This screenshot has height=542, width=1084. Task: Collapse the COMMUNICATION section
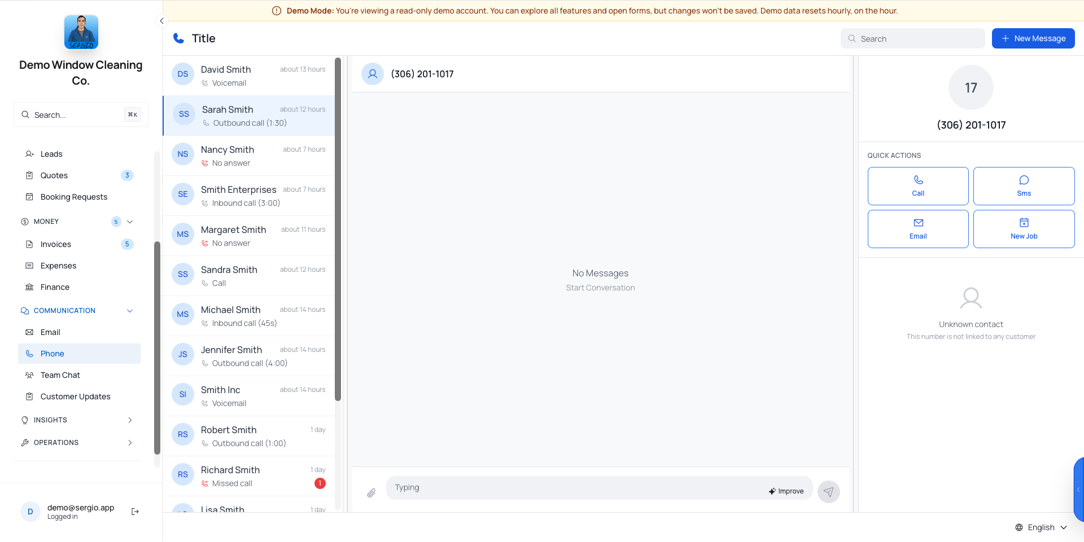(x=130, y=311)
